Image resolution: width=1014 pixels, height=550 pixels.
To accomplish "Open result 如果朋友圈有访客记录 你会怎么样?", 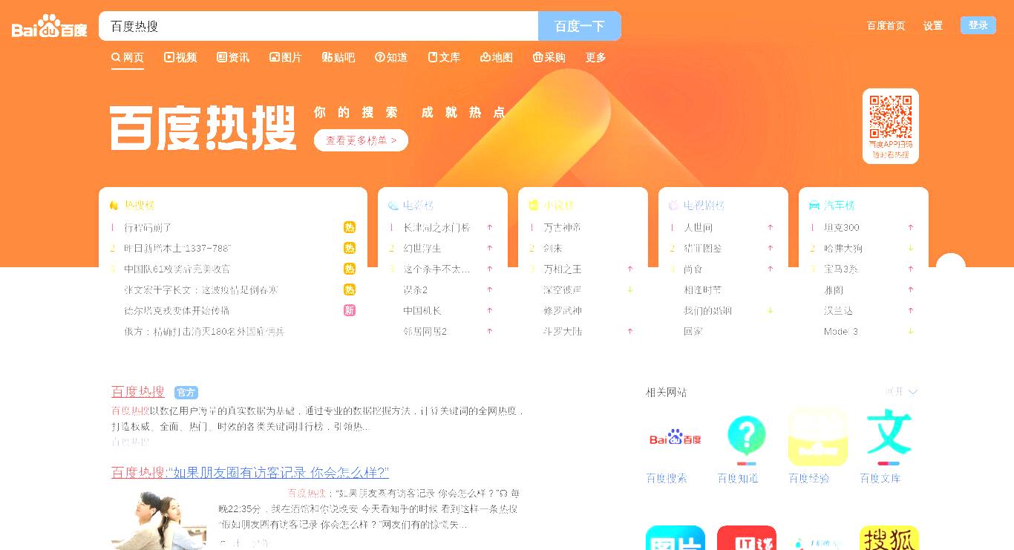I will (250, 472).
